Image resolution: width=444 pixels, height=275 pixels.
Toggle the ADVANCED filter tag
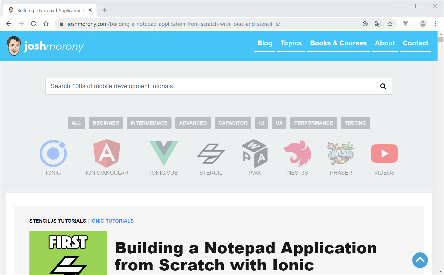click(193, 123)
